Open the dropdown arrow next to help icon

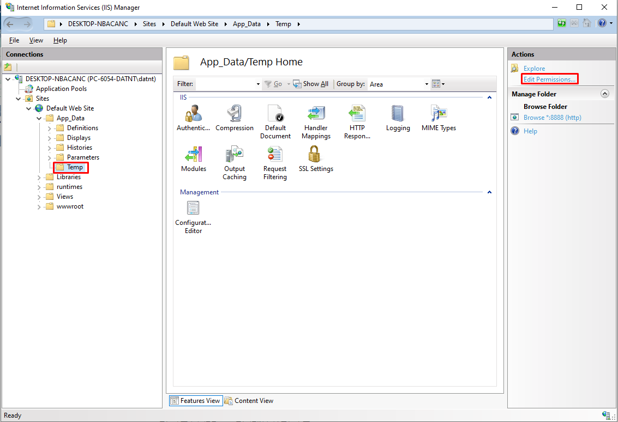[611, 23]
